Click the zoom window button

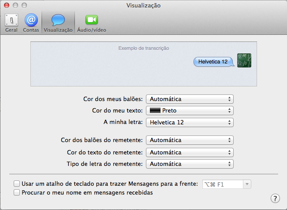(x=24, y=5)
